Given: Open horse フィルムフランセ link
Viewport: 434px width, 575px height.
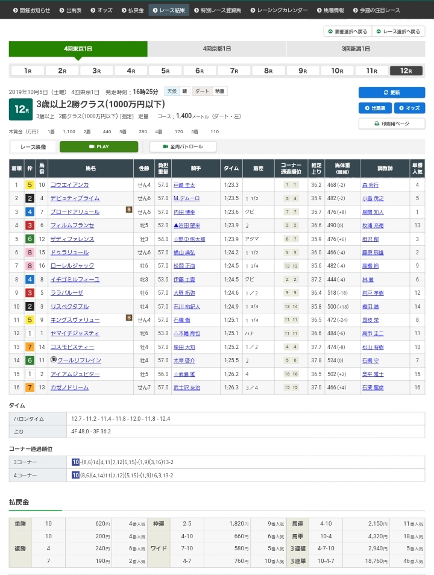Looking at the screenshot, I should (72, 225).
